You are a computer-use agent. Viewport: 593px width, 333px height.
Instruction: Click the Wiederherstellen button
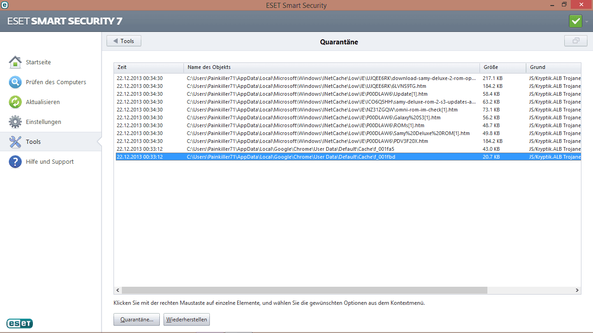click(x=187, y=320)
